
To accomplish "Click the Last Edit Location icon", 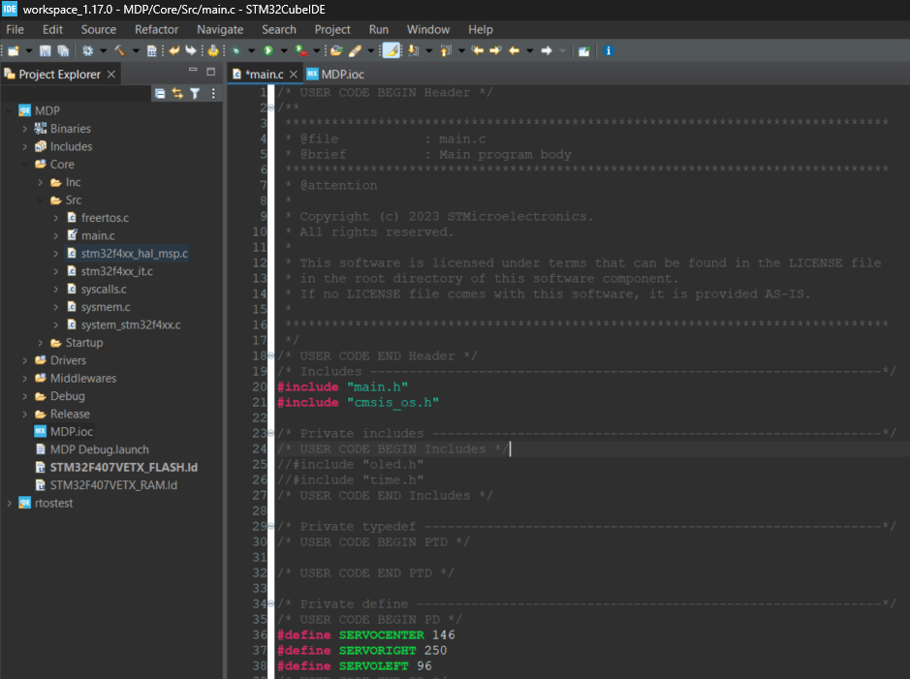I will (478, 51).
